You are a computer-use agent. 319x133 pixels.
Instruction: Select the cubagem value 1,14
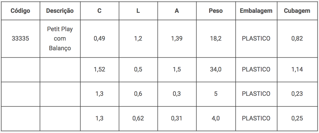click(297, 69)
